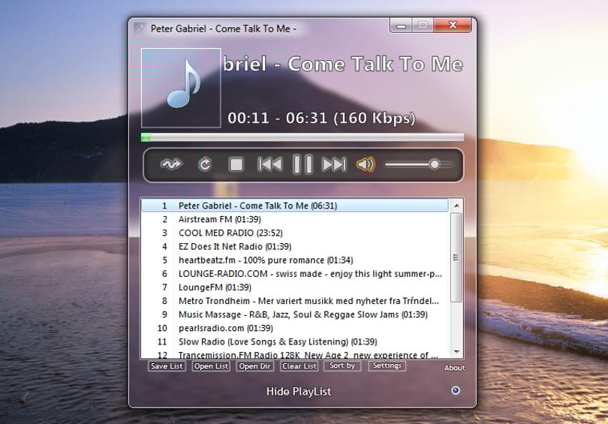Toggle the shuffle wave icon
Screen dimensions: 608x424
[x=171, y=164]
